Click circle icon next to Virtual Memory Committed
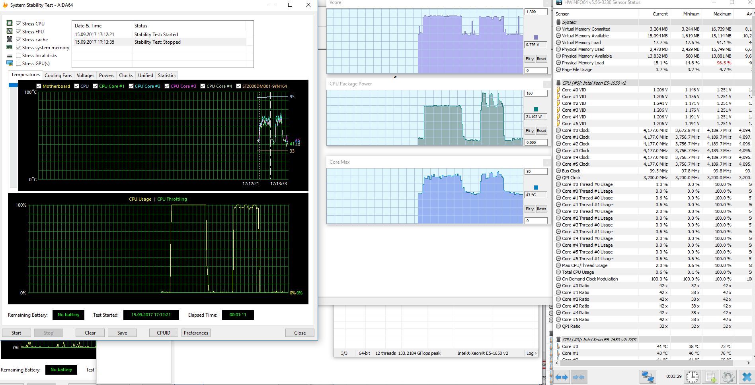Viewport: 755px width, 385px height. click(x=558, y=29)
